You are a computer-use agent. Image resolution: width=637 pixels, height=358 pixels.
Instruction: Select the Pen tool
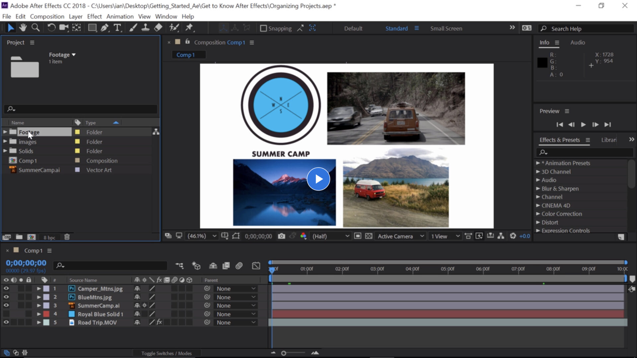click(105, 28)
